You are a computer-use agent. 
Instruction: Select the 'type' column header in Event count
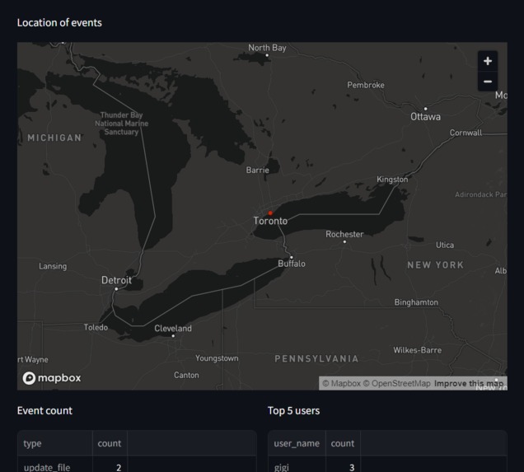pos(55,443)
